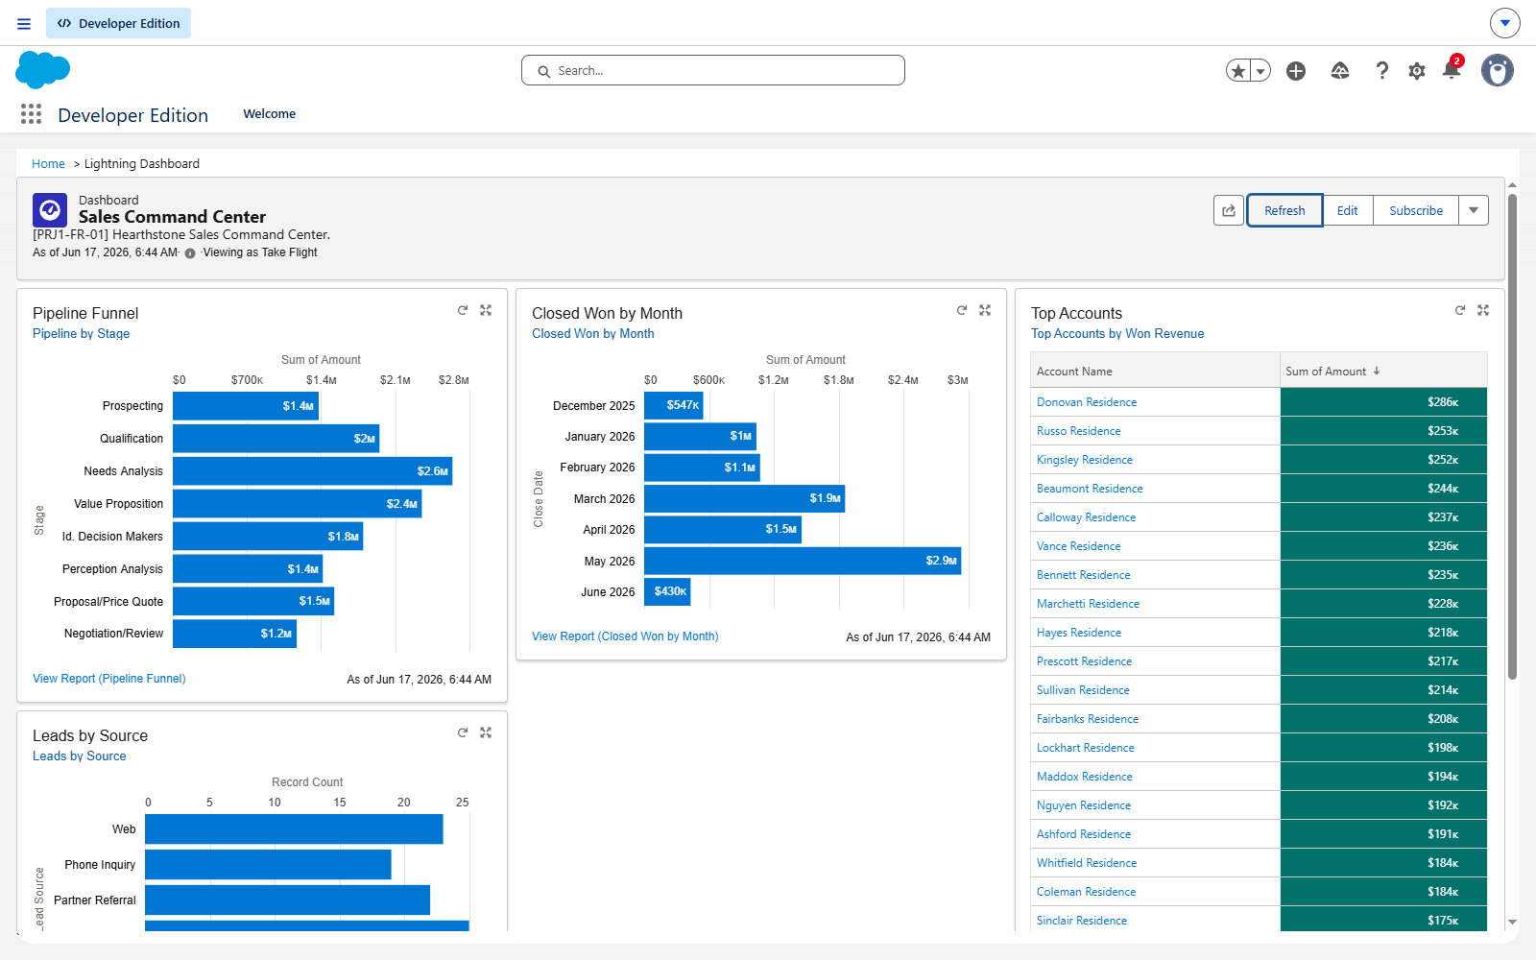Open Russo Residence account
1536x960 pixels.
pyautogui.click(x=1079, y=431)
